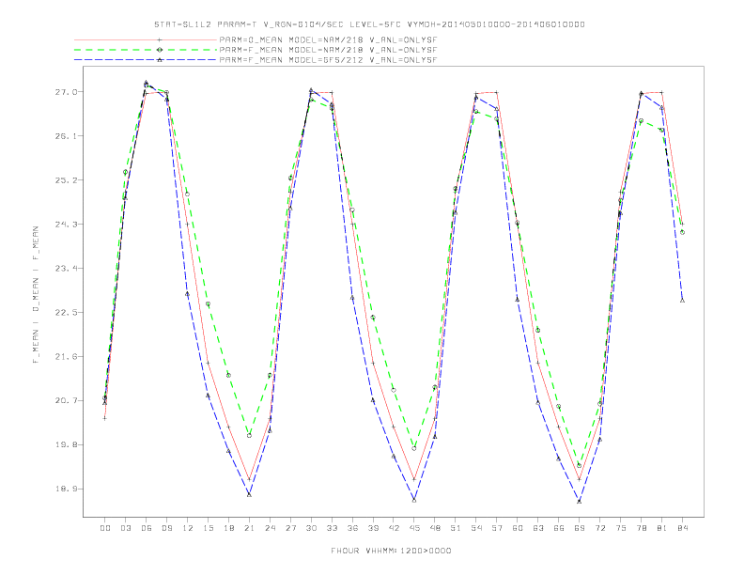Click y-axis tick label 20.7
This screenshot has height=575, width=744.
(x=66, y=401)
